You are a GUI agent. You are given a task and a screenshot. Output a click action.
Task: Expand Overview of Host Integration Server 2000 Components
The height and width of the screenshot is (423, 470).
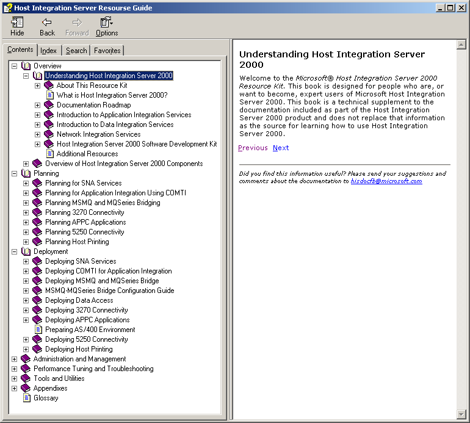[26, 164]
